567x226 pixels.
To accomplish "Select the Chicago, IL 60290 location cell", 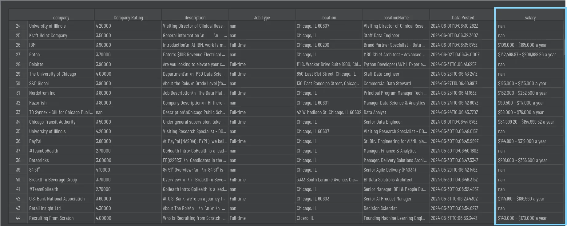I will pos(329,45).
